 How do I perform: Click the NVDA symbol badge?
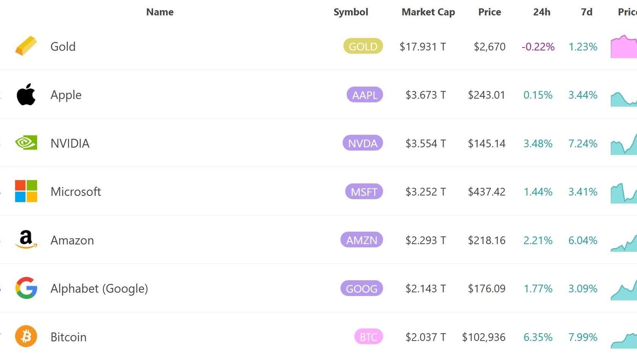point(363,143)
